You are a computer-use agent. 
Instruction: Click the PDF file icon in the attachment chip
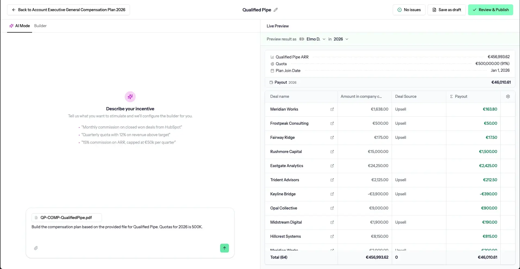[x=36, y=218]
